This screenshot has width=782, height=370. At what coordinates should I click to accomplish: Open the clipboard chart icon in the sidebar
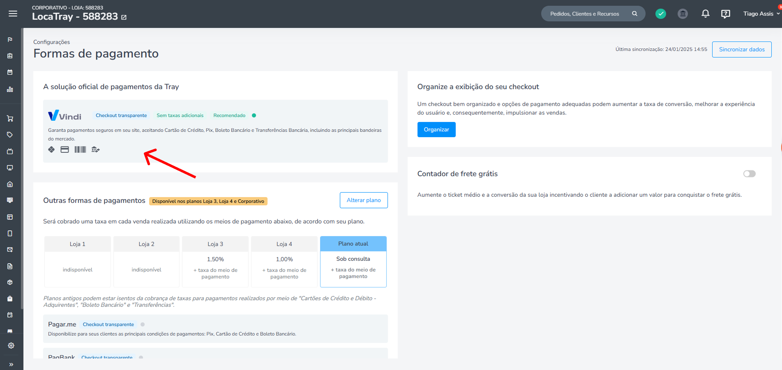click(10, 56)
